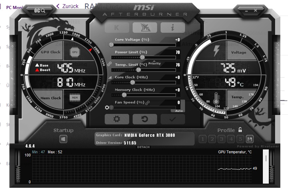The width and height of the screenshot is (288, 193).
Task: Click the 49 °C temperature readout
Action: click(234, 82)
